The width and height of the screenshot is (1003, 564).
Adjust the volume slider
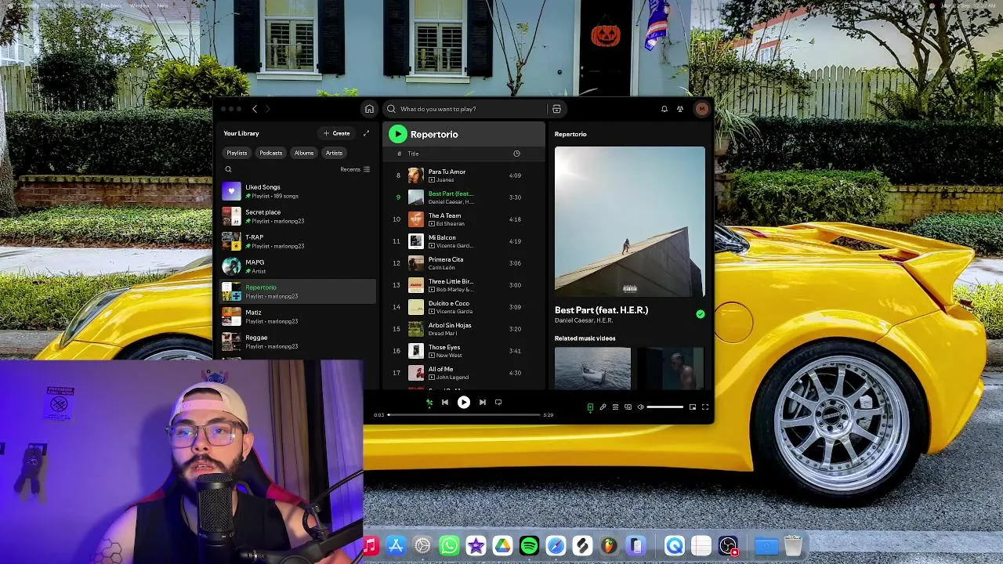click(664, 407)
